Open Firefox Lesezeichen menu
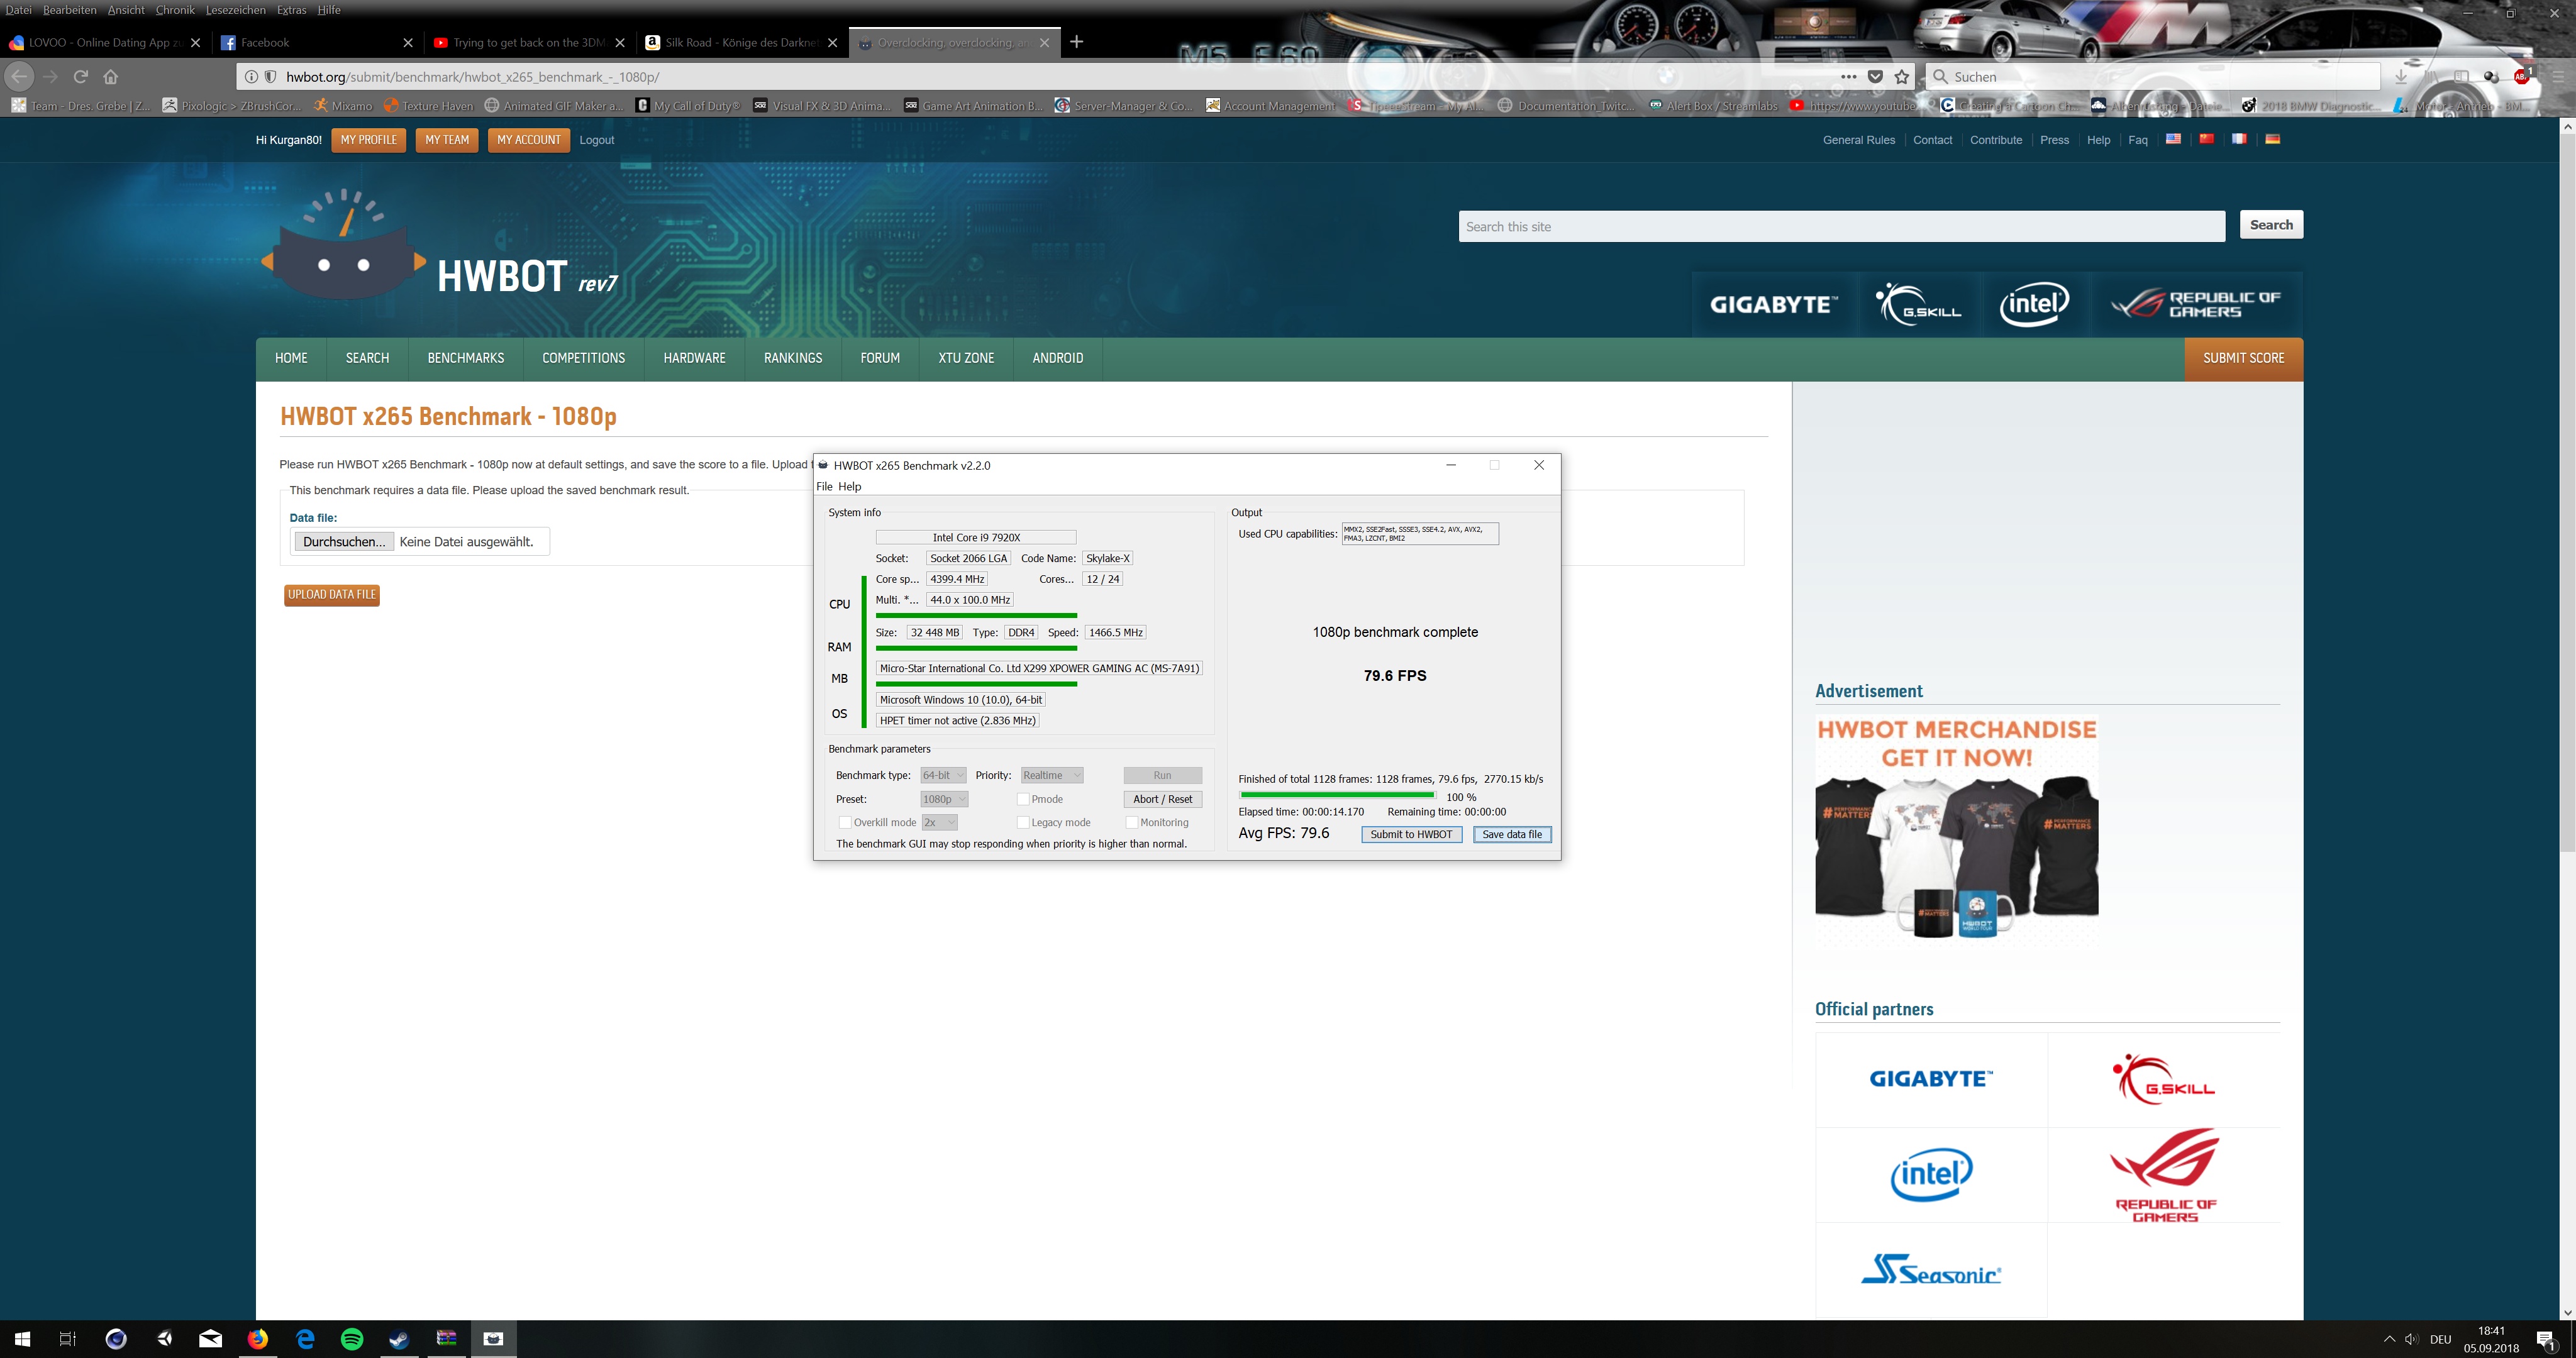 (235, 10)
